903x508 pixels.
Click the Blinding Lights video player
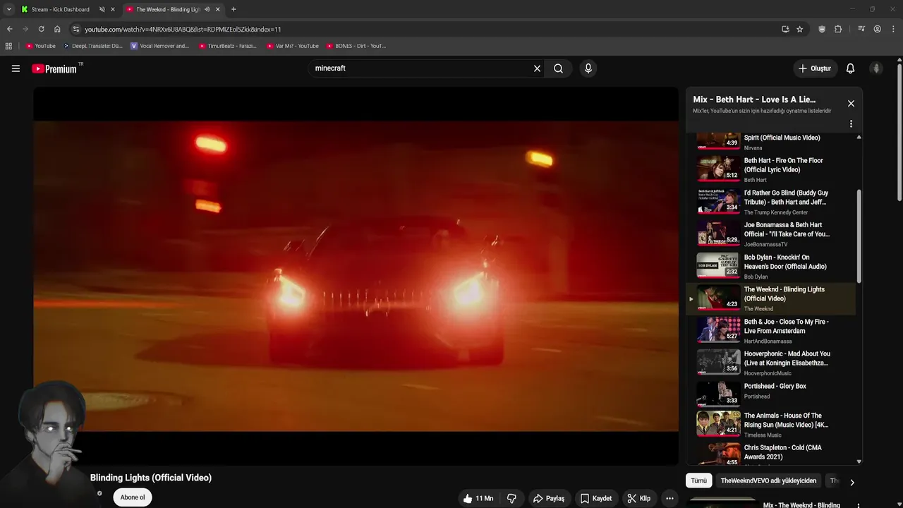point(356,276)
